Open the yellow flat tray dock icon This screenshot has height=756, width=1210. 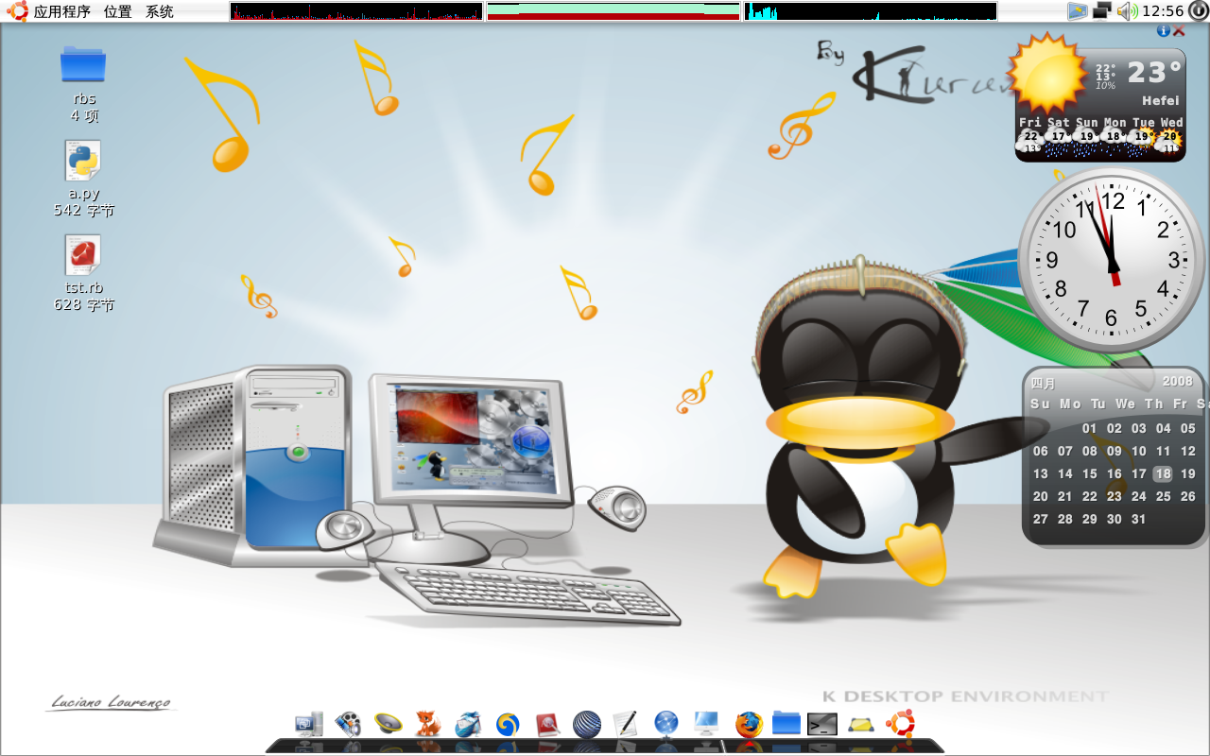click(x=860, y=725)
